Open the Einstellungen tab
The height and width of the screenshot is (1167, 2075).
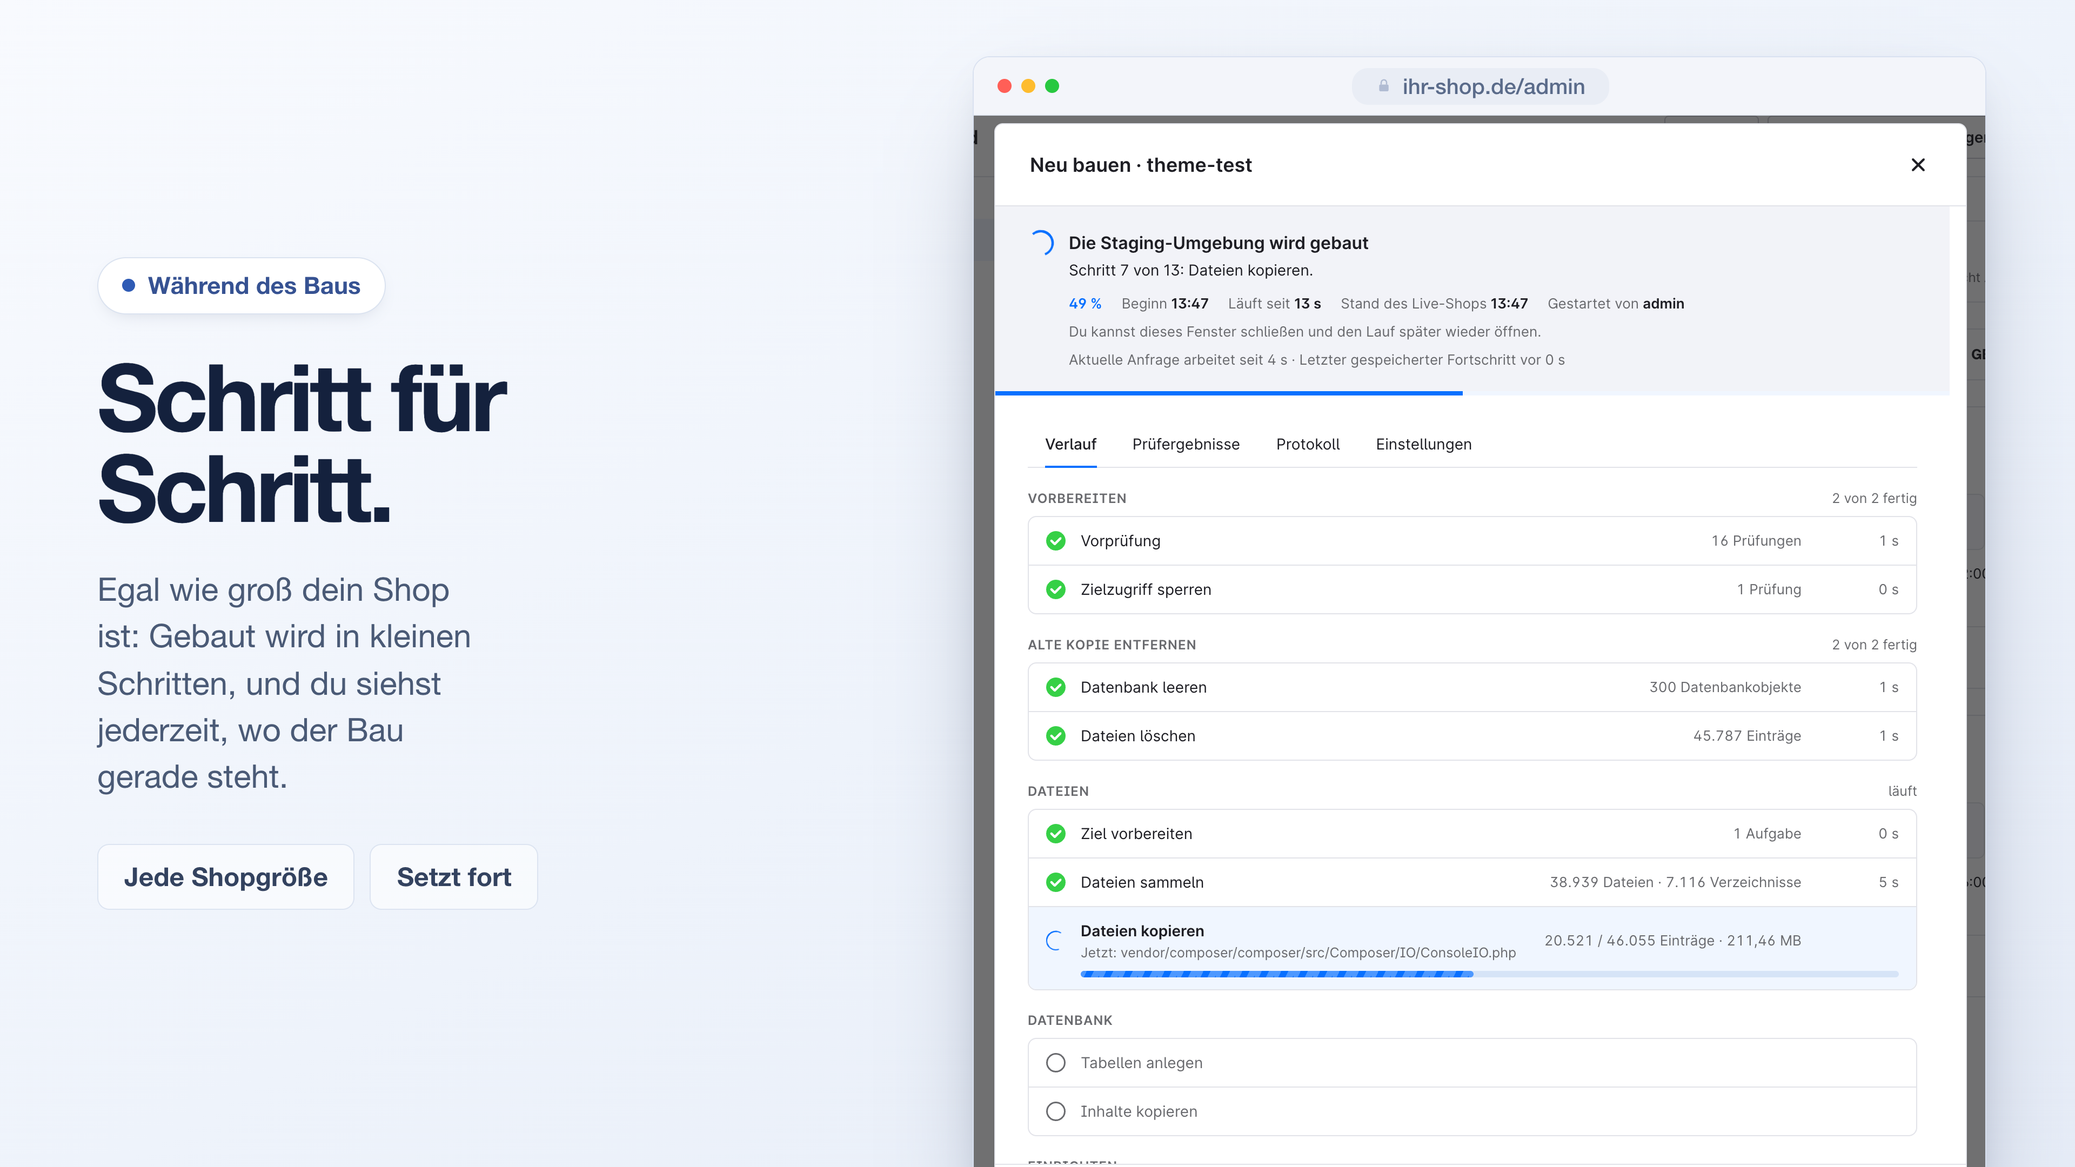1423,445
